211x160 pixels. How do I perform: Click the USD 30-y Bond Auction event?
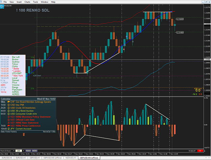click(28, 111)
